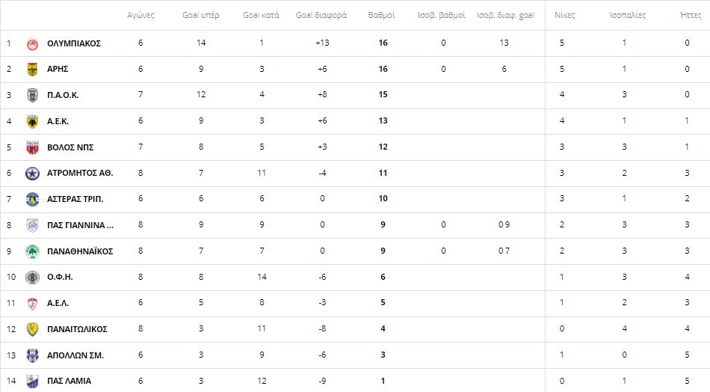This screenshot has height=392, width=710.
Task: Sort by the Νίκες column header
Action: [565, 15]
